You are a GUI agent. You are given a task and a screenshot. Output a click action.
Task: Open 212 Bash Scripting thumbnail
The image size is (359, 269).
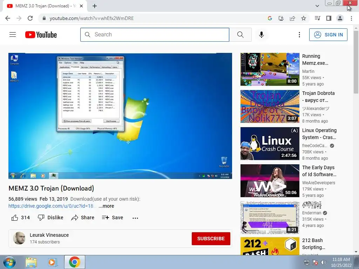(270, 246)
